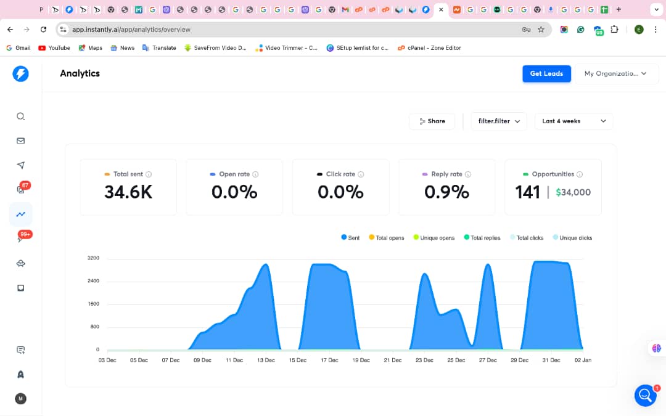The height and width of the screenshot is (416, 666).
Task: Open the email accounts envelope icon
Action: click(x=20, y=141)
